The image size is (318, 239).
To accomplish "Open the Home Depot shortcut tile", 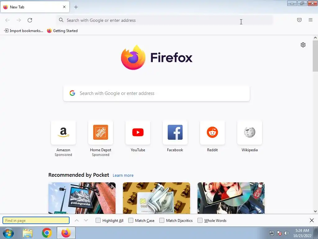I will (x=101, y=133).
